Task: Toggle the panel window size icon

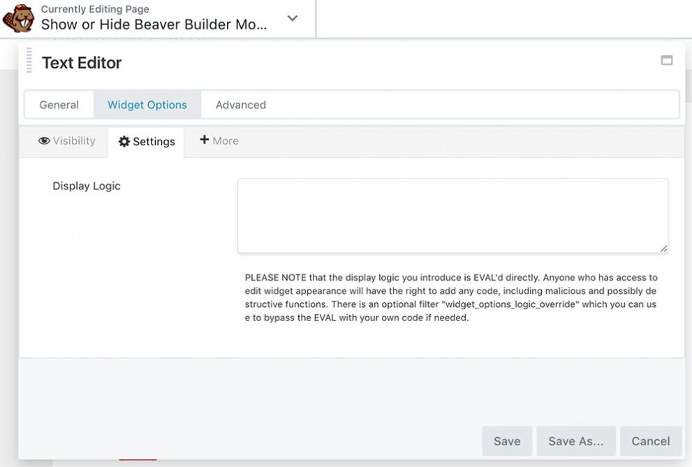Action: [x=666, y=60]
